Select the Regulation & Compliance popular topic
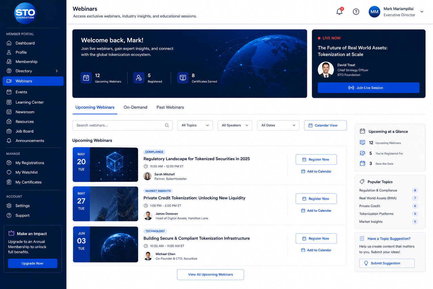The width and height of the screenshot is (433, 289). (378, 191)
